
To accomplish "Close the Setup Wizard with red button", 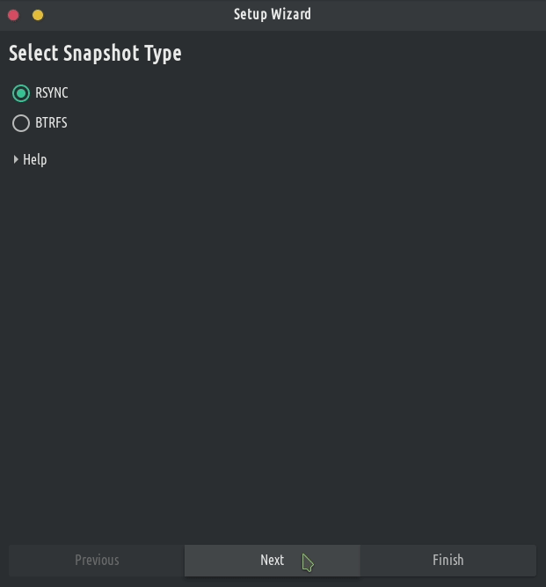I will click(13, 14).
